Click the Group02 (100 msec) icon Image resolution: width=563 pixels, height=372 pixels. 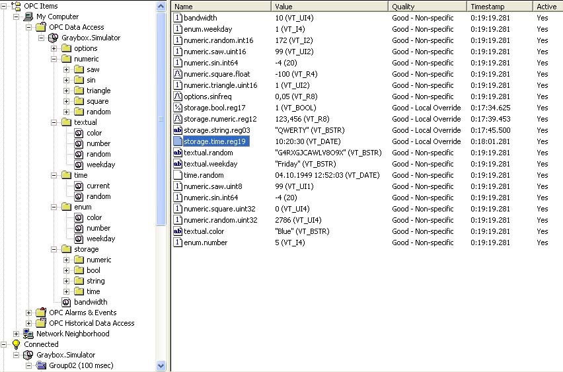pyautogui.click(x=41, y=365)
